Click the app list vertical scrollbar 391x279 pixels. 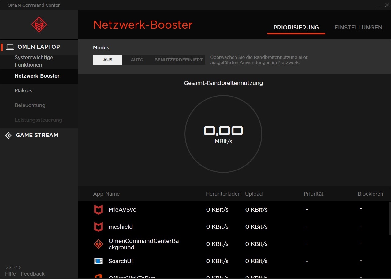[390, 219]
